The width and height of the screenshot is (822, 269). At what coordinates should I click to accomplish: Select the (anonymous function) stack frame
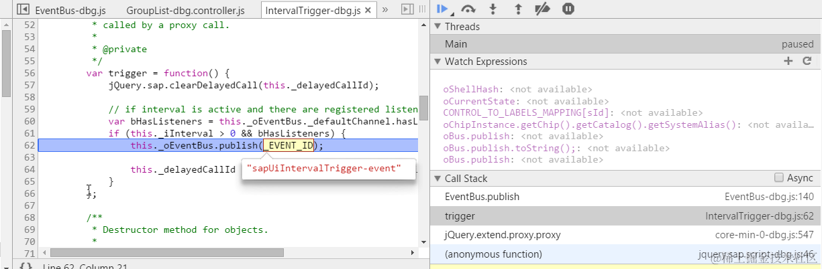click(x=625, y=254)
